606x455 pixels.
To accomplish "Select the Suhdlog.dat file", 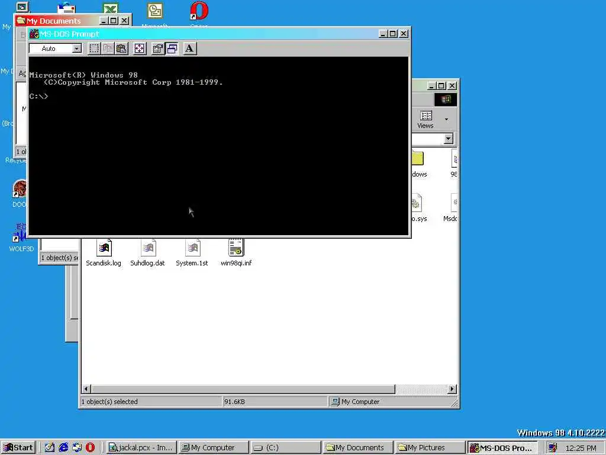I will [x=147, y=253].
